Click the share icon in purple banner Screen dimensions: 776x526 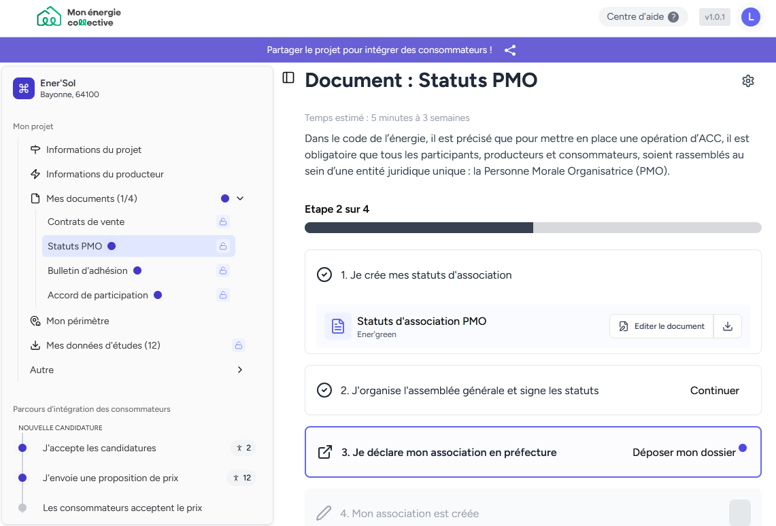coord(510,50)
